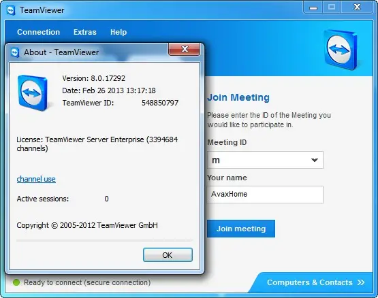This screenshot has width=378, height=298.
Task: Click the large TeamViewer logo in header
Action: point(341,50)
